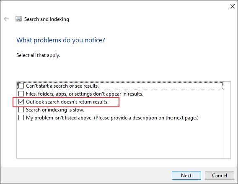Close the troubleshooter with the X
The image size is (238, 184).
tap(233, 6)
